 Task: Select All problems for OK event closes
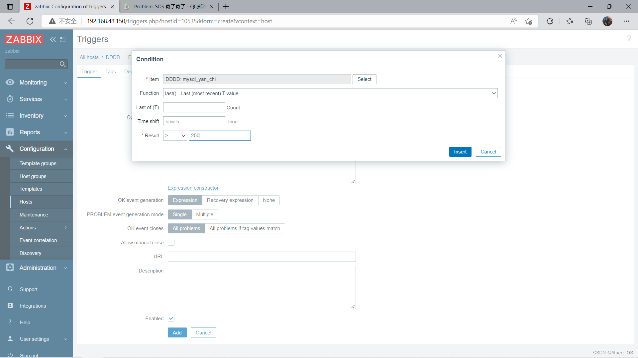coord(186,228)
